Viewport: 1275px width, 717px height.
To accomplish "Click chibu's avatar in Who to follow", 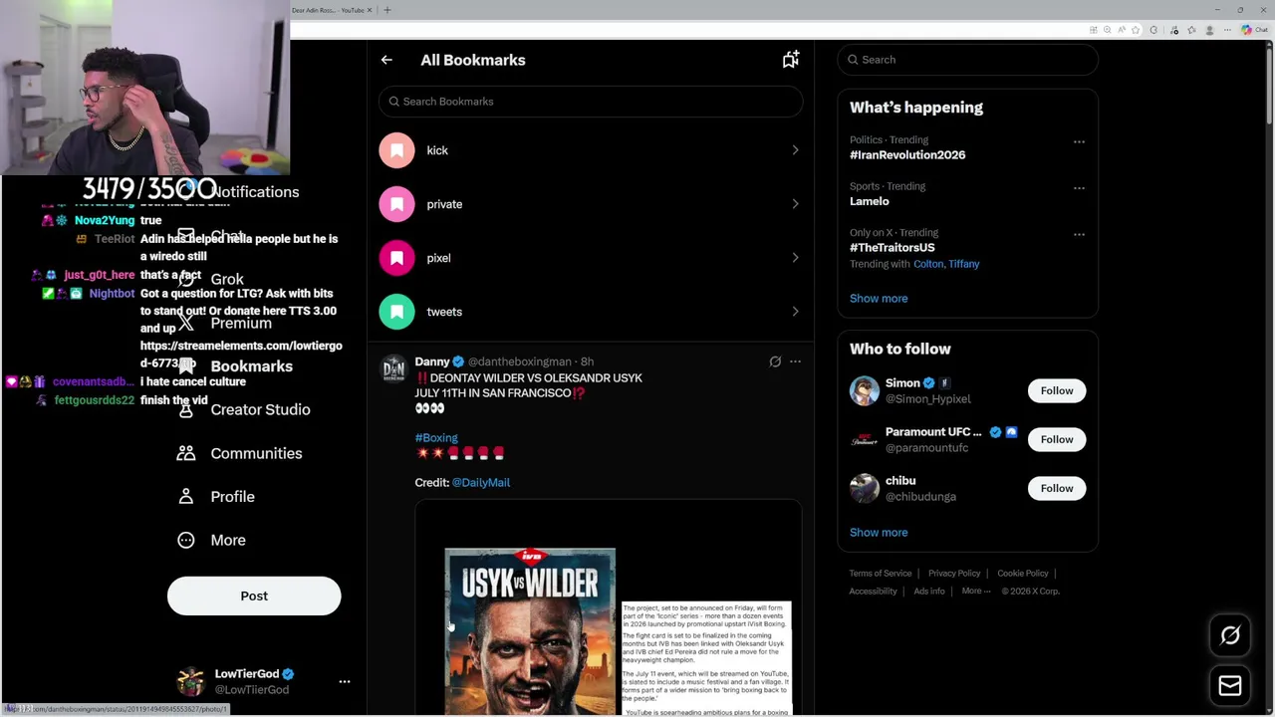I will pyautogui.click(x=865, y=488).
